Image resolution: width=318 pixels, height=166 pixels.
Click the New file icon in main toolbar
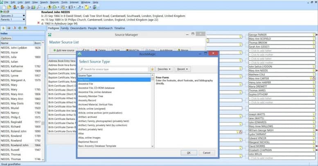point(4,7)
